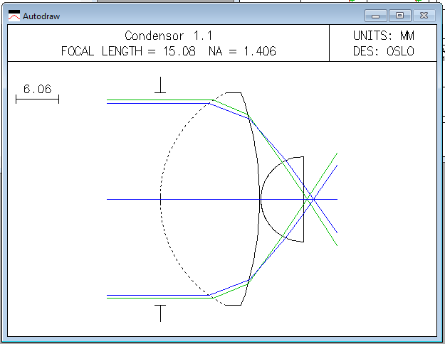Screen dimensions: 445x344
Task: Close the Autodraw window
Action: 424,16
